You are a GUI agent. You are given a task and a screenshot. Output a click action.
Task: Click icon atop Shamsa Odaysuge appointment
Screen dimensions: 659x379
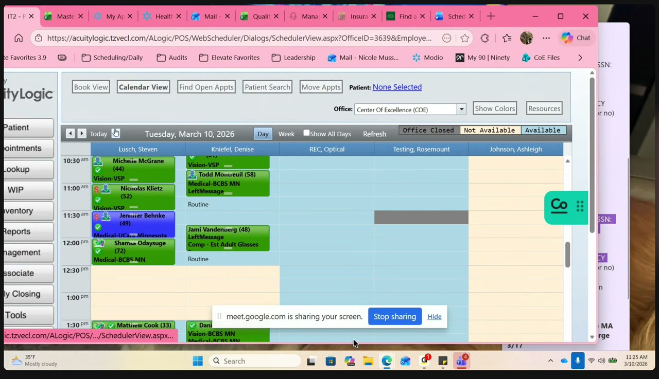point(98,243)
